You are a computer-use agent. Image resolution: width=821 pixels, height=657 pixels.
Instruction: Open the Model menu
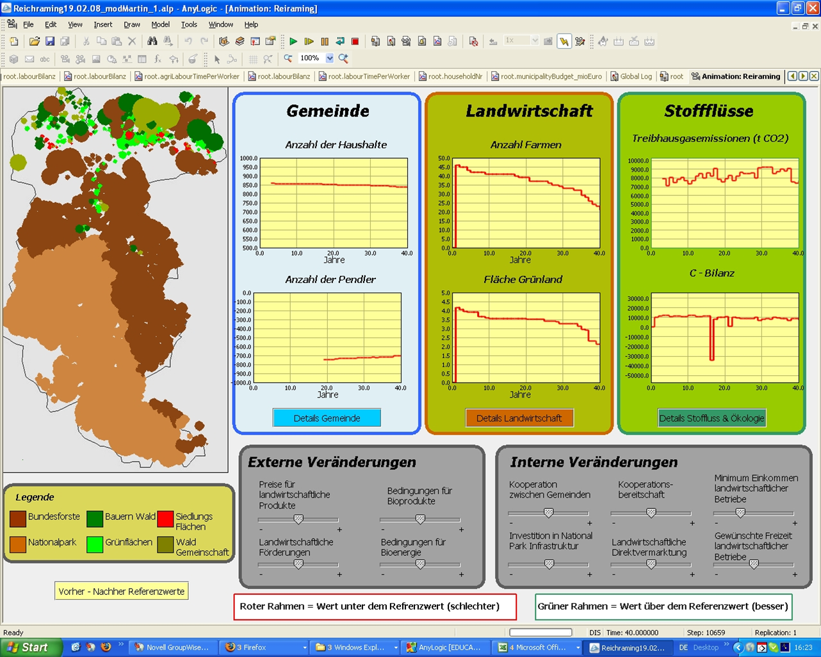[160, 24]
